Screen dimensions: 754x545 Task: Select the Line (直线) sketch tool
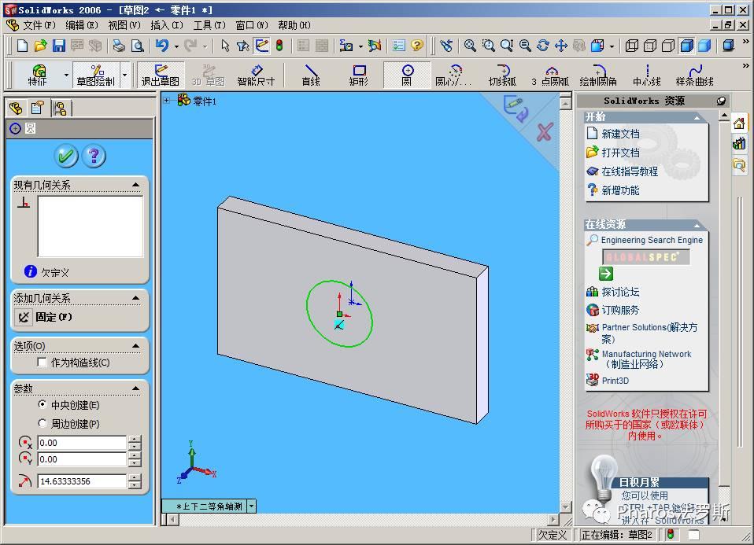pyautogui.click(x=311, y=75)
